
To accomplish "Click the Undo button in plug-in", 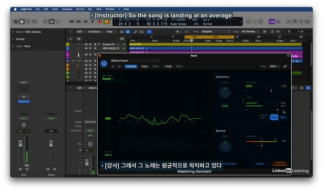I will coord(168,66).
